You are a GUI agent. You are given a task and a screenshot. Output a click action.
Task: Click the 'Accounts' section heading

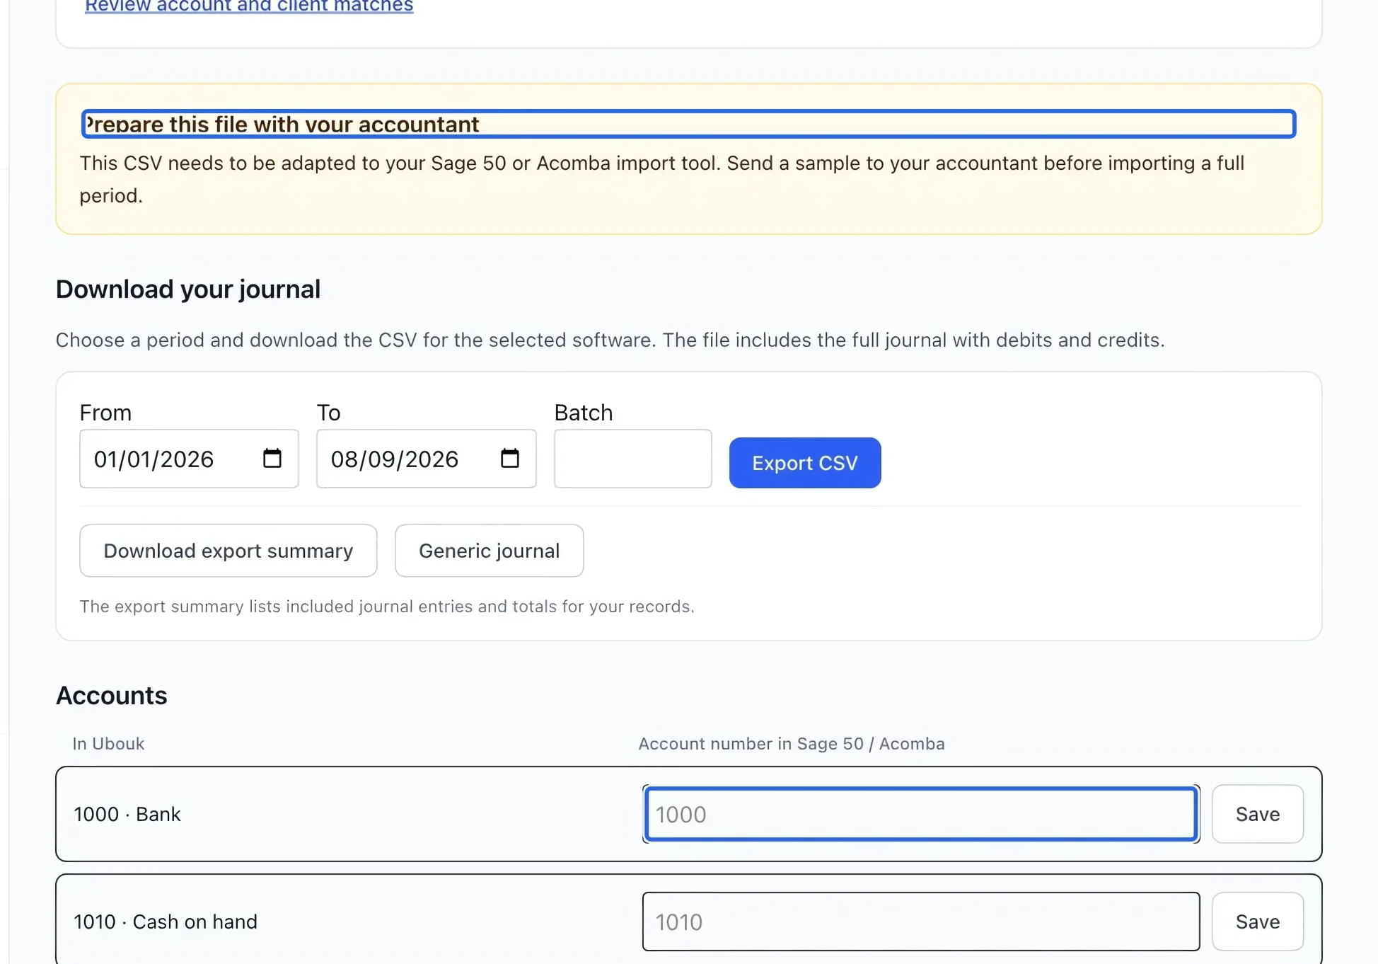112,696
